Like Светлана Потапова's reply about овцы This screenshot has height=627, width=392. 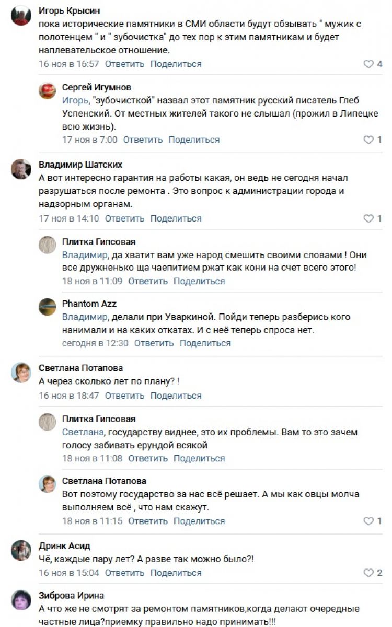368,521
